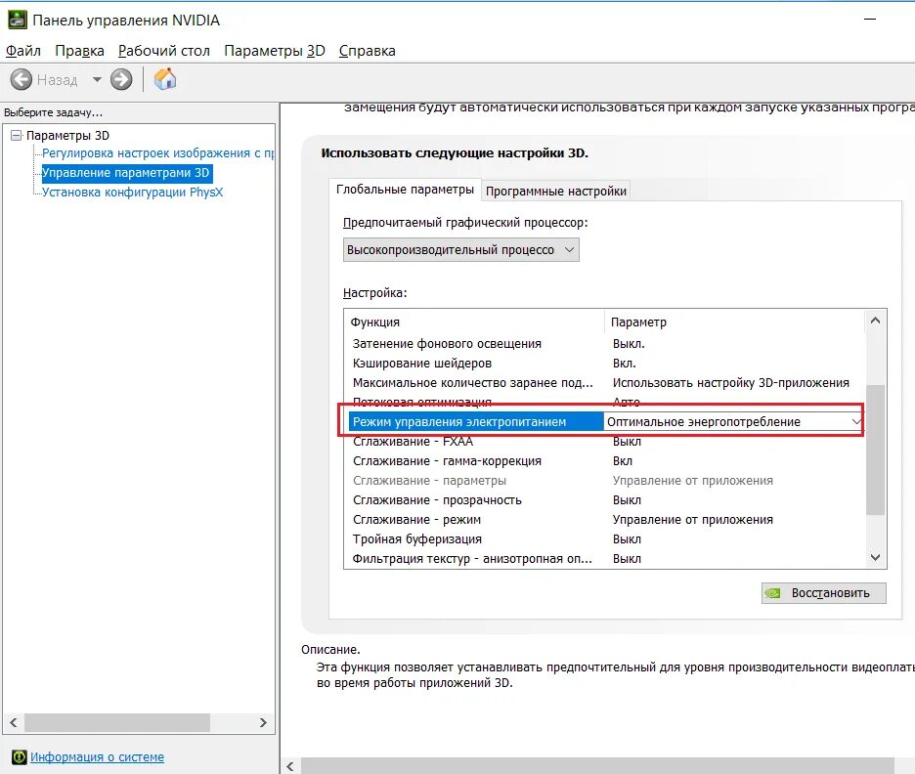This screenshot has width=915, height=774.
Task: Open the Файл menu
Action: pos(23,51)
